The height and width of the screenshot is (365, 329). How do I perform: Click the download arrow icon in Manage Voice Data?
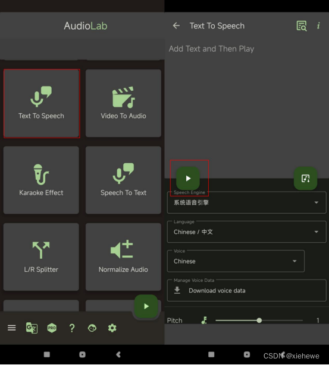click(177, 290)
